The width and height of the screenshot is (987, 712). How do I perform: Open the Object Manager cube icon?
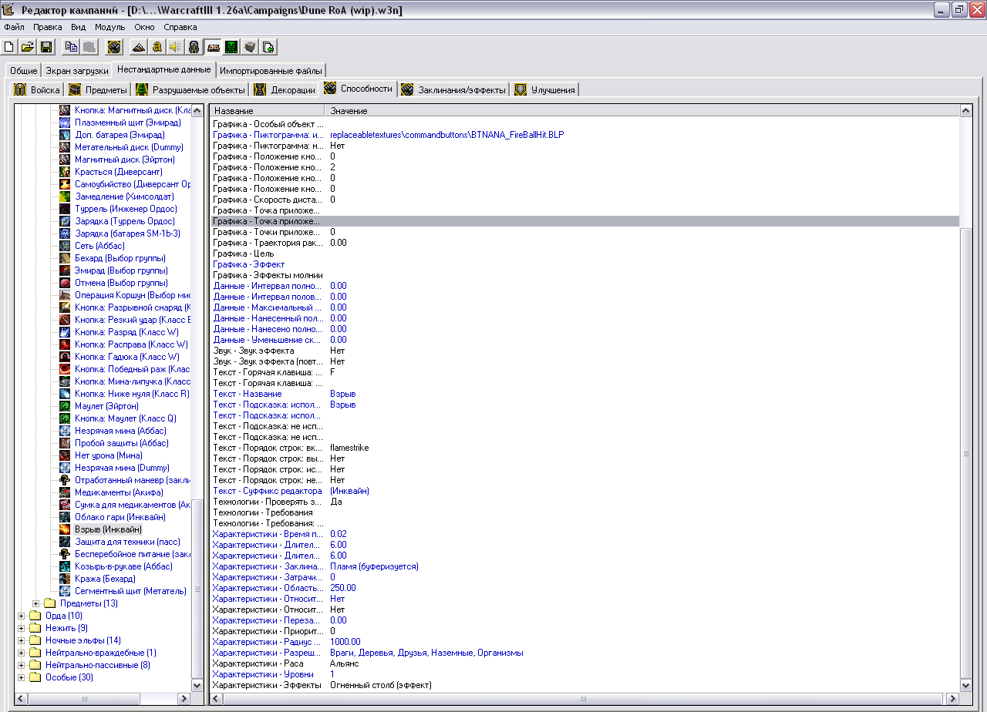(250, 47)
